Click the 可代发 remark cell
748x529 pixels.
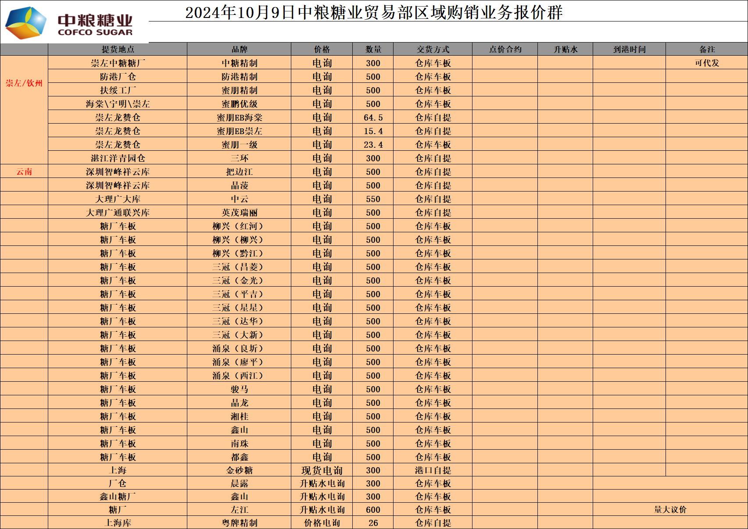point(707,63)
